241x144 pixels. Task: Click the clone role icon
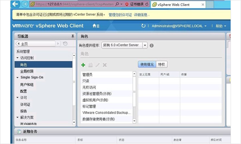click(90, 65)
